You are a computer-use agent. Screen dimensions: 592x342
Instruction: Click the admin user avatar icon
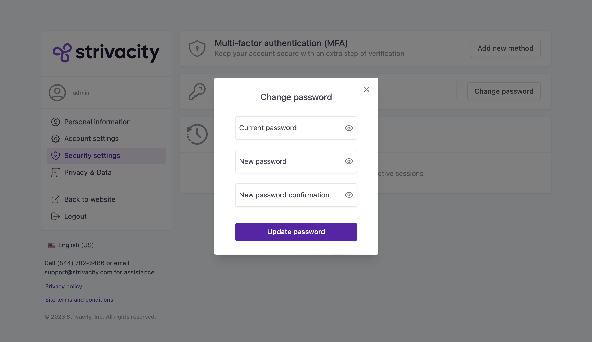point(57,93)
